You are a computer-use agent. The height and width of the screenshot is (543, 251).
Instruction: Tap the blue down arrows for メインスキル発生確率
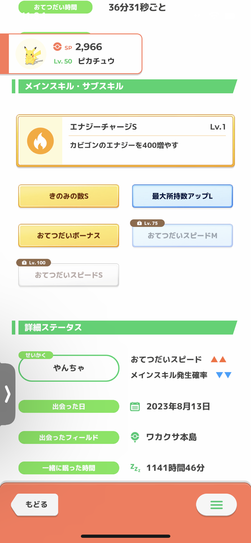224,375
